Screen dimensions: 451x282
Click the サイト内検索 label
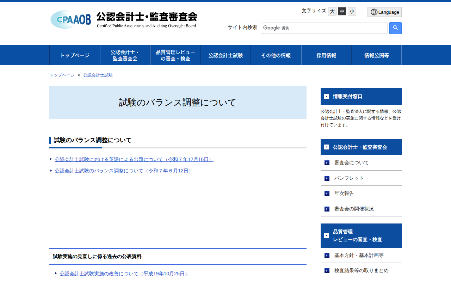pos(242,27)
